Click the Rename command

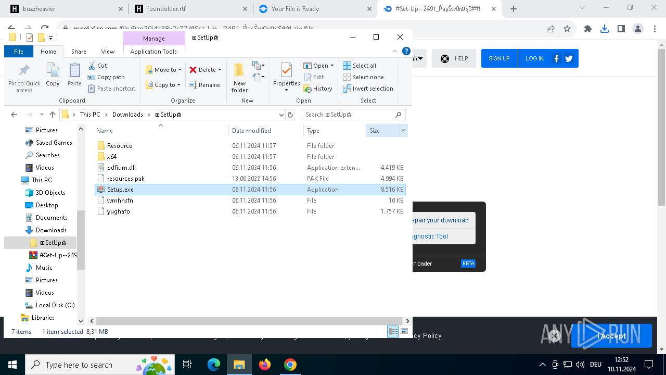tap(204, 85)
